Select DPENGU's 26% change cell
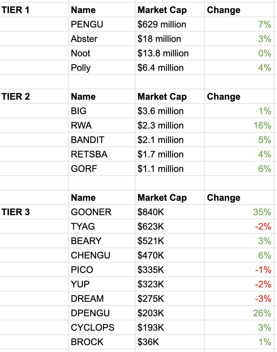 click(x=239, y=313)
